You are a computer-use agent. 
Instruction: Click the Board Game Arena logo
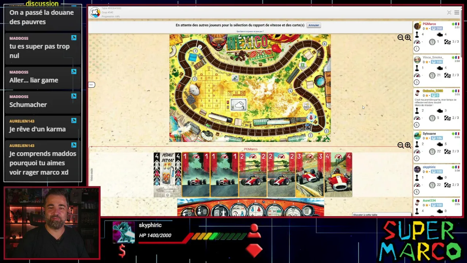coord(95,12)
